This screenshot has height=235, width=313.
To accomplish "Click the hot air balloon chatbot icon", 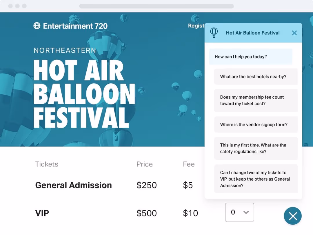I will (214, 33).
